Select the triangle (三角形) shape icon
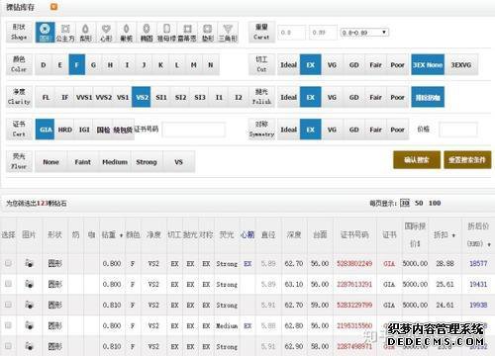 228,32
